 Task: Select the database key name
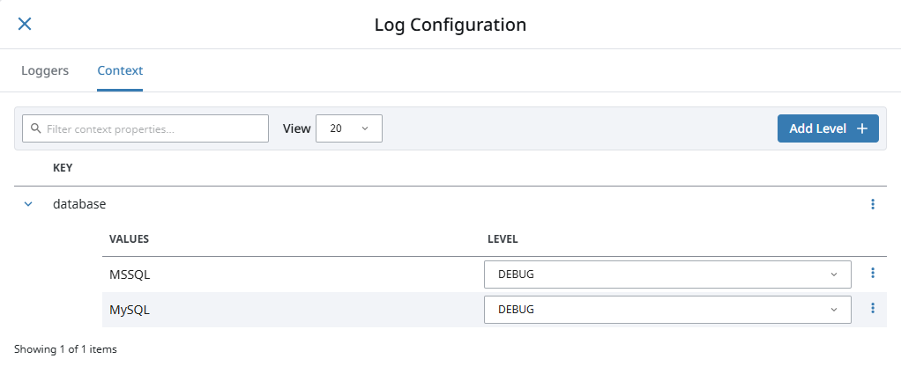click(79, 204)
